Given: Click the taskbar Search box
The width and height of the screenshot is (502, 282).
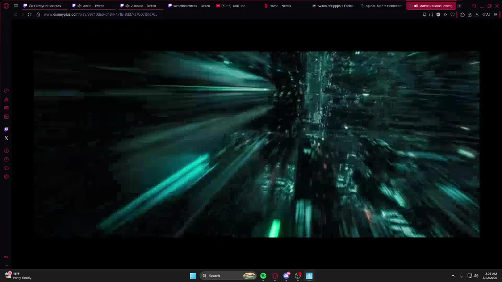Looking at the screenshot, I should [228, 276].
